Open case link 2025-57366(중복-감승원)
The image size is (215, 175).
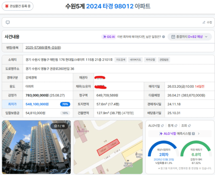click(x=43, y=48)
